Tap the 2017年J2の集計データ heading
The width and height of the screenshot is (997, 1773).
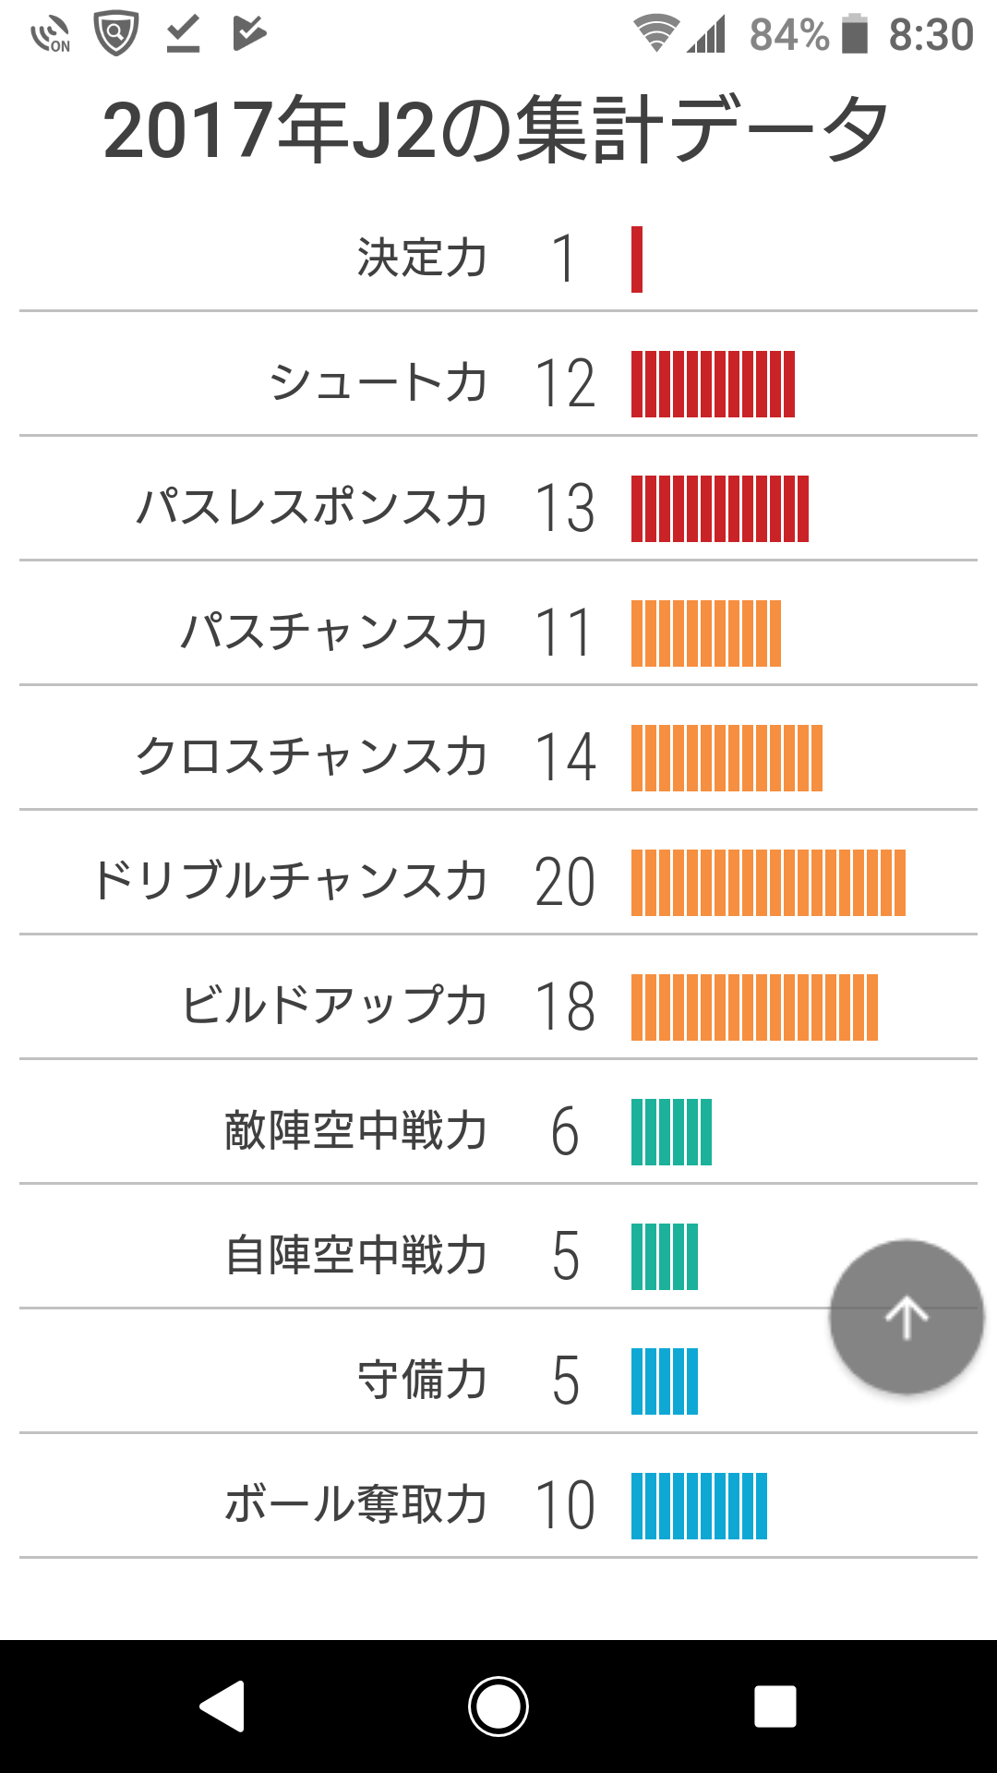point(497,130)
